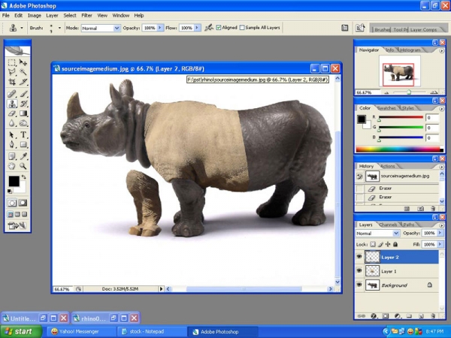Image resolution: width=451 pixels, height=338 pixels.
Task: Toggle lock transparent pixels in Layers
Action: [373, 244]
